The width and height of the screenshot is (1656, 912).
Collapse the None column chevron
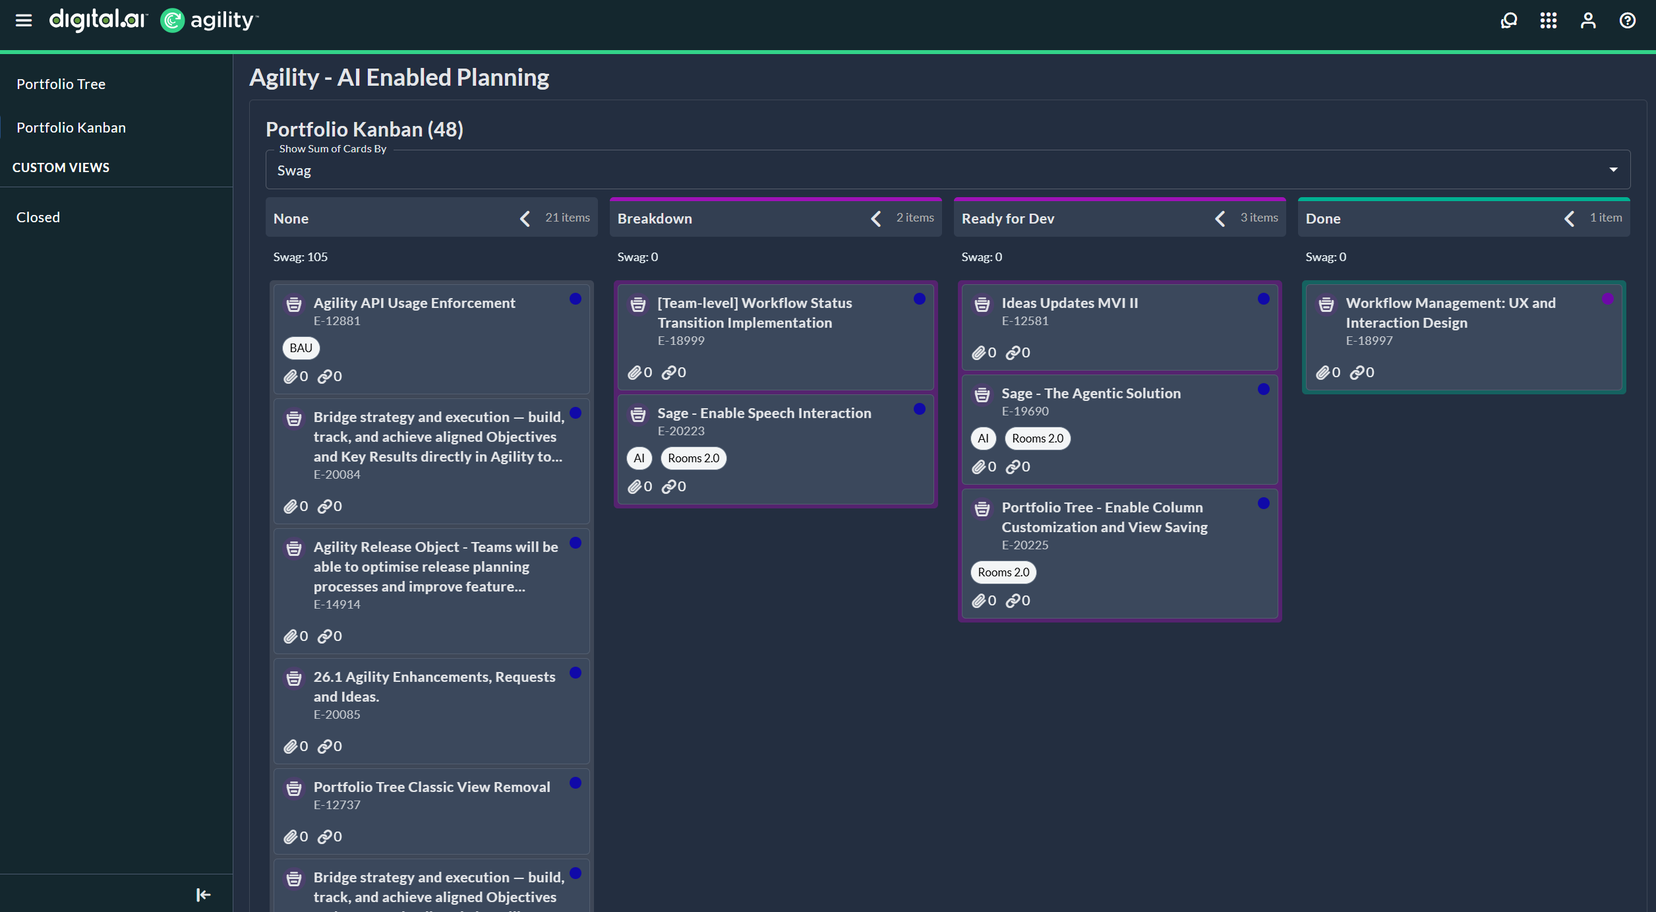click(x=525, y=218)
